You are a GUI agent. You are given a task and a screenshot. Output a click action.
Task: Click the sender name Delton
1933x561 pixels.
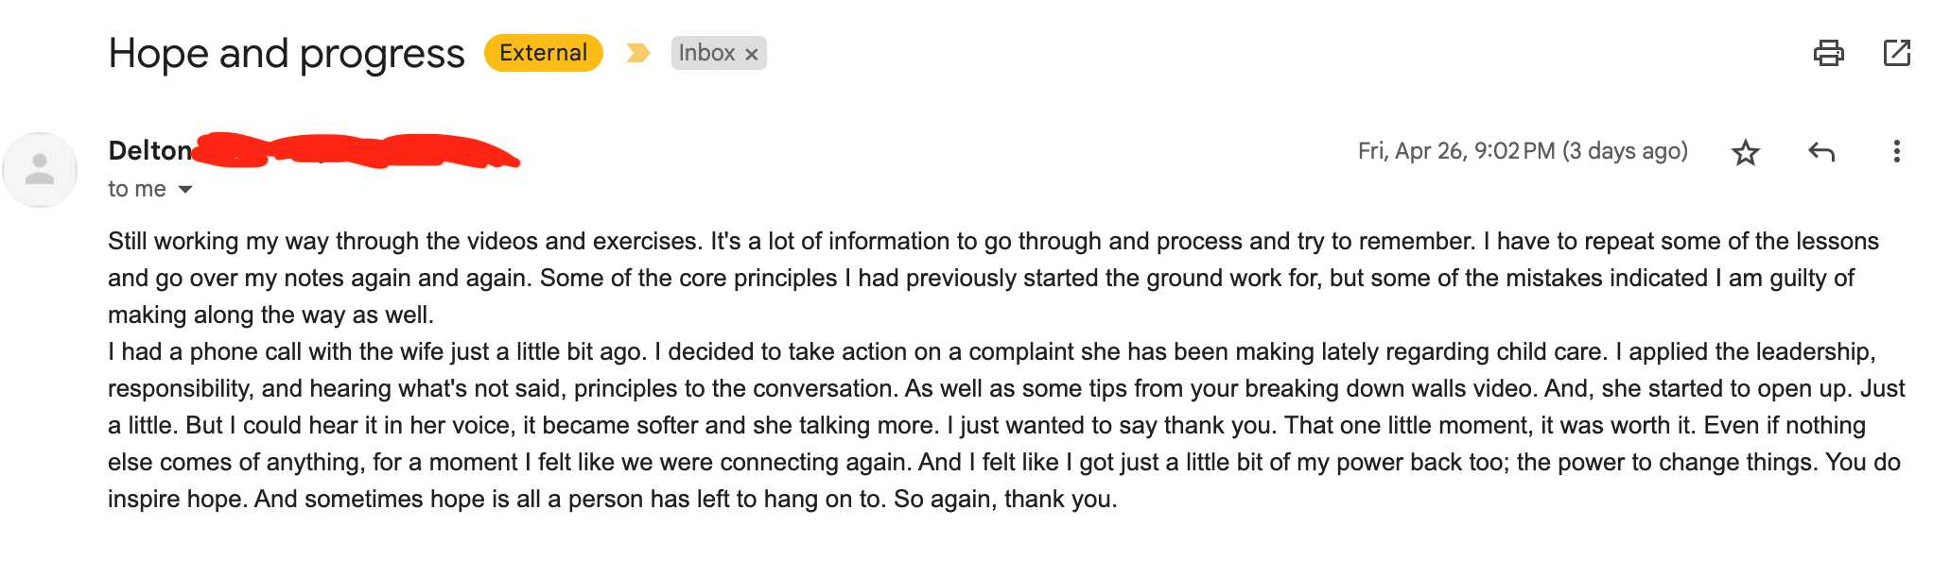point(149,151)
